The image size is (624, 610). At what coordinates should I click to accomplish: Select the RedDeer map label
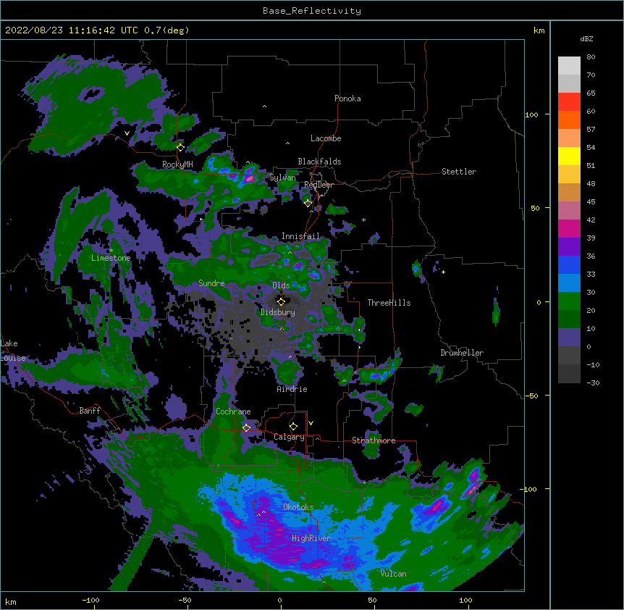click(x=319, y=185)
